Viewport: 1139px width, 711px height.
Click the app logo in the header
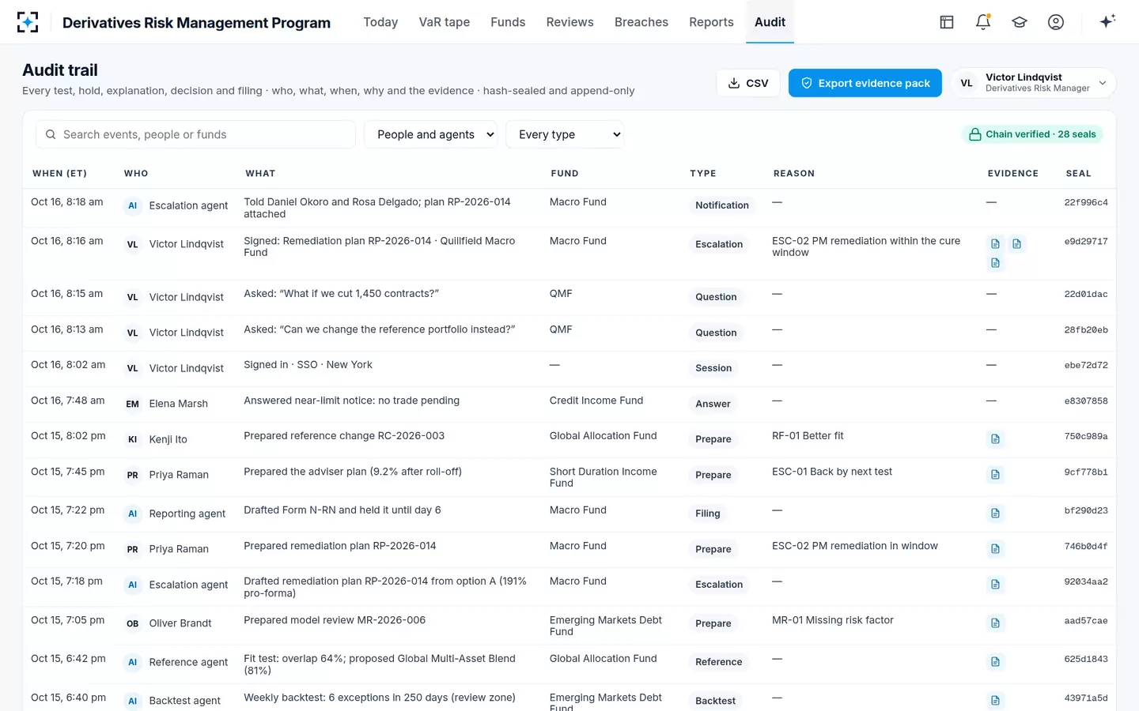(x=28, y=22)
